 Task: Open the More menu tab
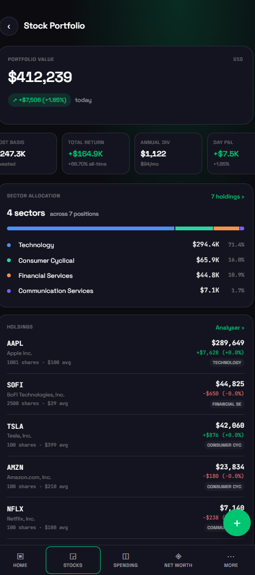click(x=231, y=560)
